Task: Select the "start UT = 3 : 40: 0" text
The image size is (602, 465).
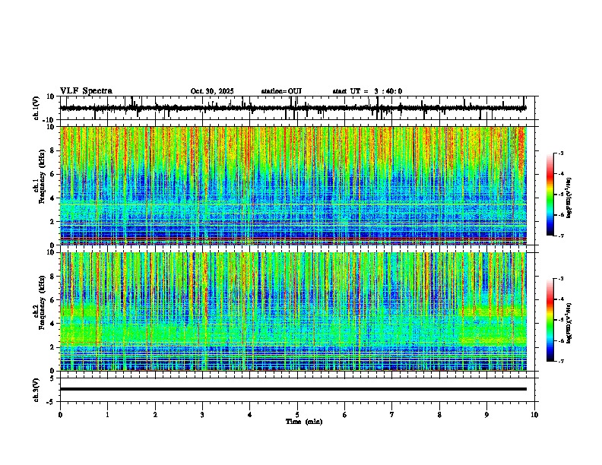Action: click(367, 91)
